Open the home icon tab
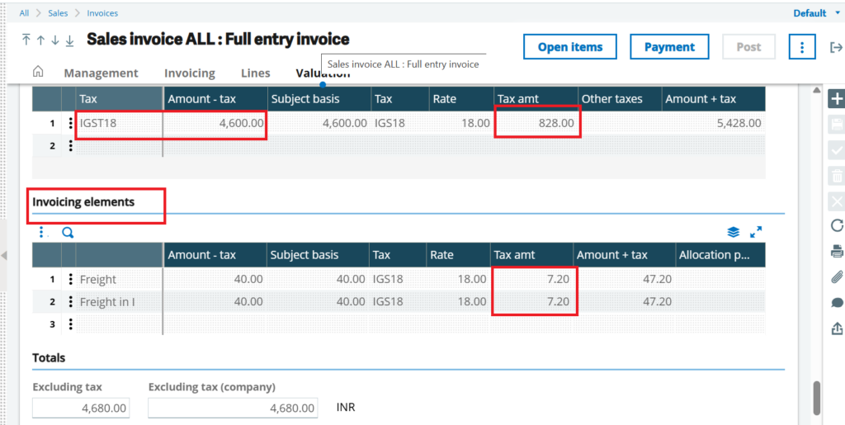This screenshot has width=845, height=425. (38, 72)
